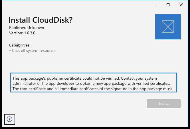The height and width of the screenshot is (129, 190).
Task: Click the "administrator or the app developer" line
Action: (91, 83)
